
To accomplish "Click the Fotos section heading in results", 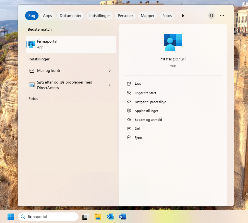I will [33, 99].
